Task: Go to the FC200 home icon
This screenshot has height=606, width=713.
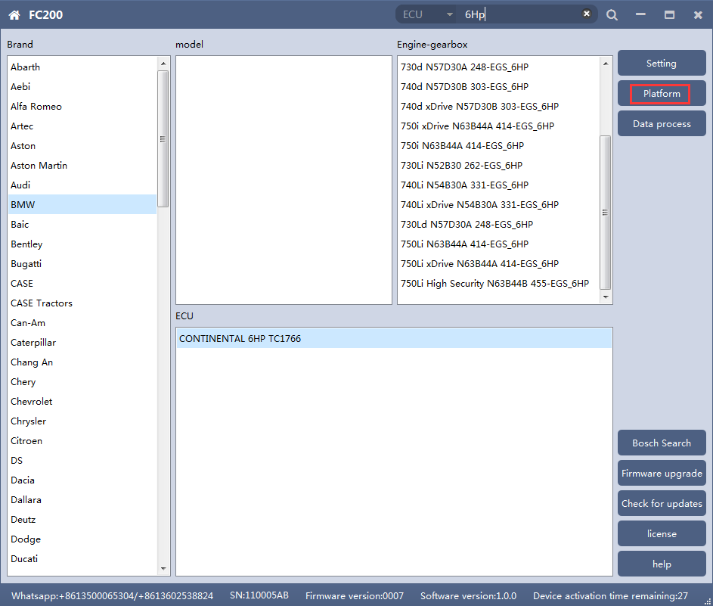Action: (x=14, y=15)
